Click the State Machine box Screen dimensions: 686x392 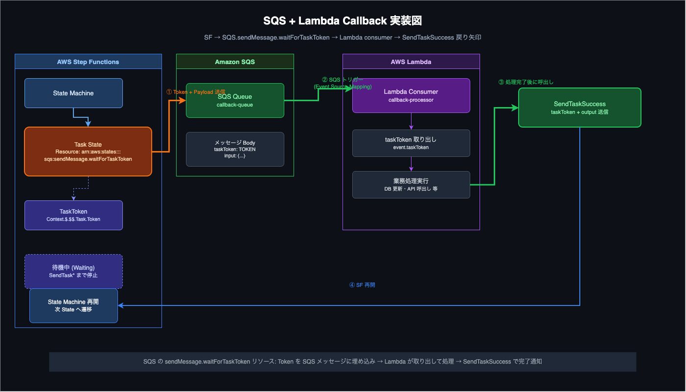coord(73,93)
